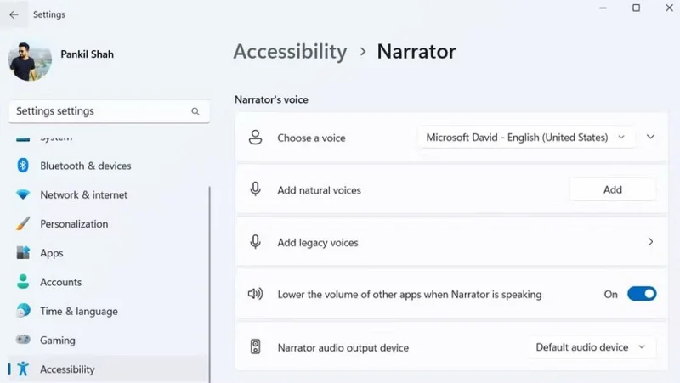This screenshot has height=383, width=680.
Task: Open Pankil Shah's profile picture
Action: pos(30,61)
